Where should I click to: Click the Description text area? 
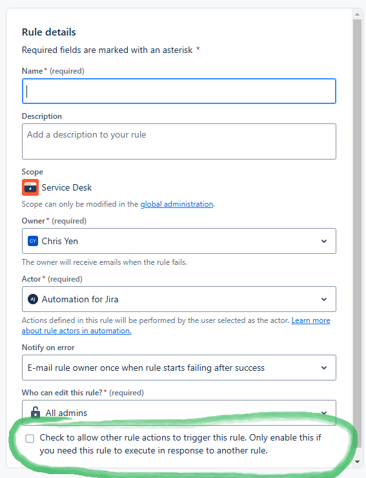[x=179, y=141]
